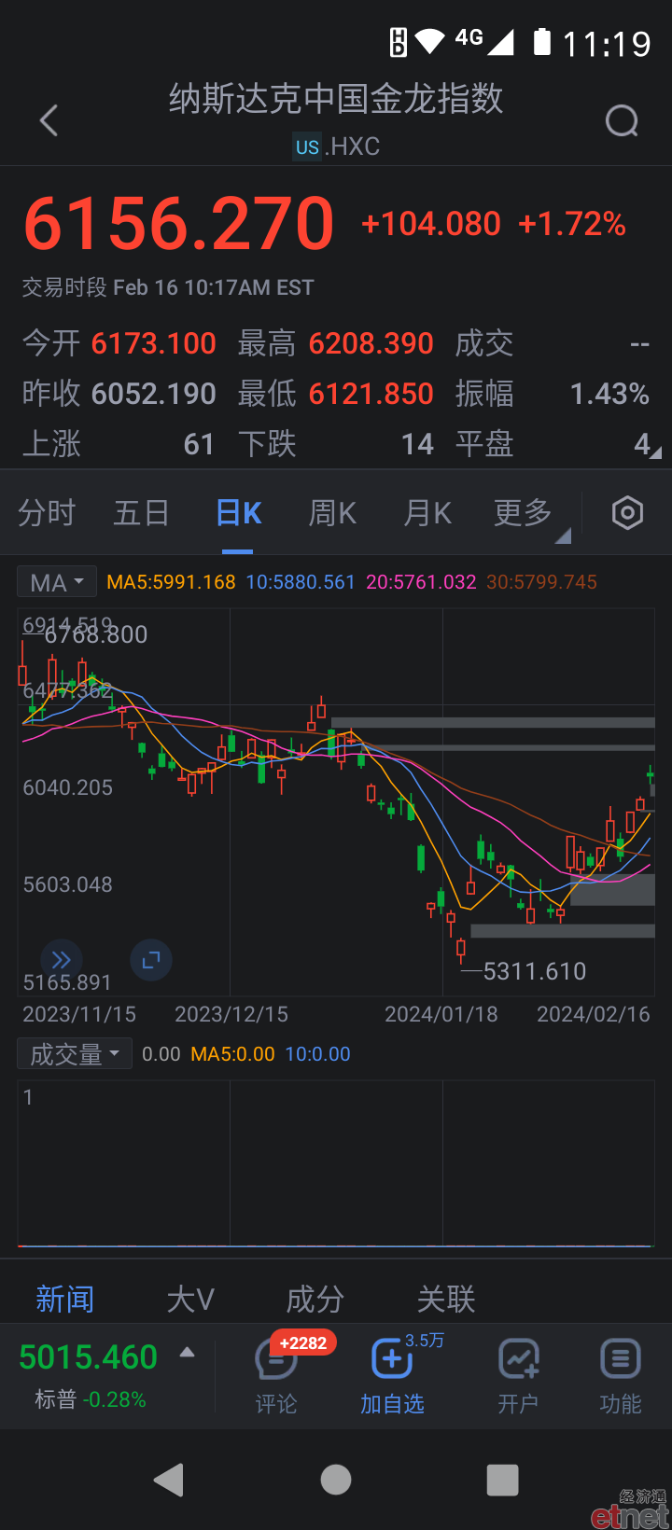Tap Android recent apps button
672x1530 pixels.
[503, 1480]
